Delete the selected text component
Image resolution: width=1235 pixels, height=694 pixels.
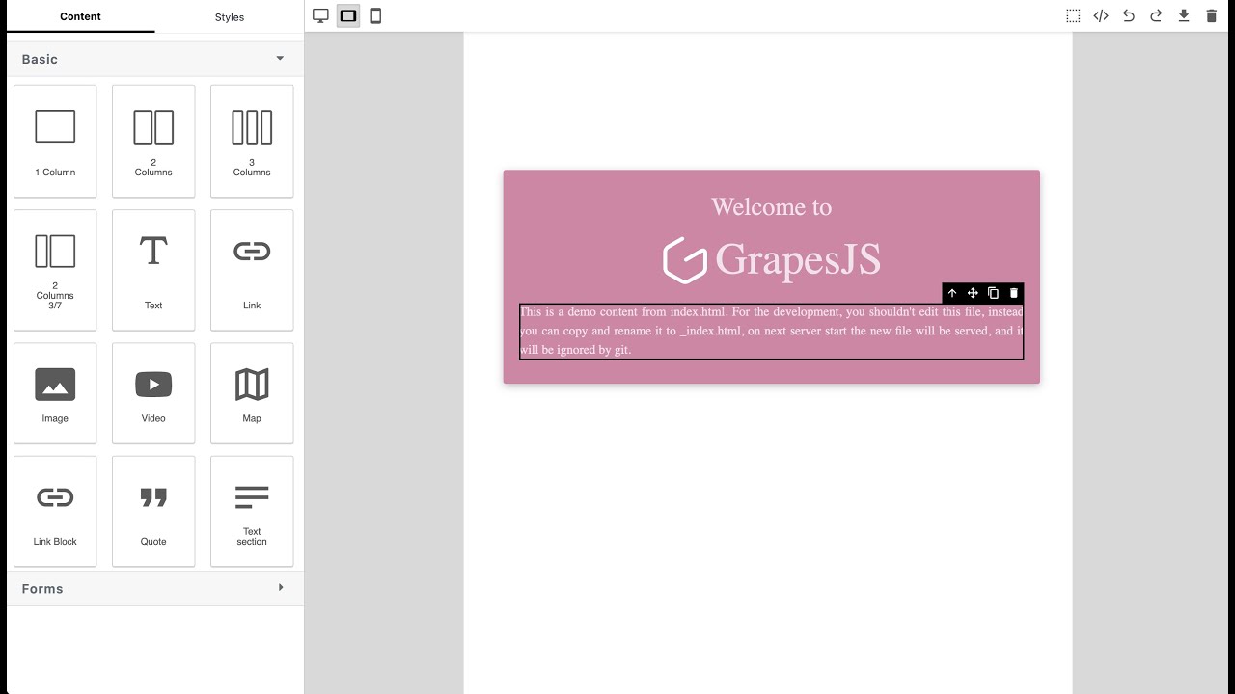[x=1013, y=293]
